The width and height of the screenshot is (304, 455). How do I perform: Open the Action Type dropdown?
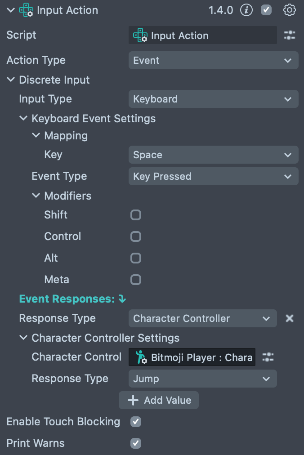coord(213,60)
